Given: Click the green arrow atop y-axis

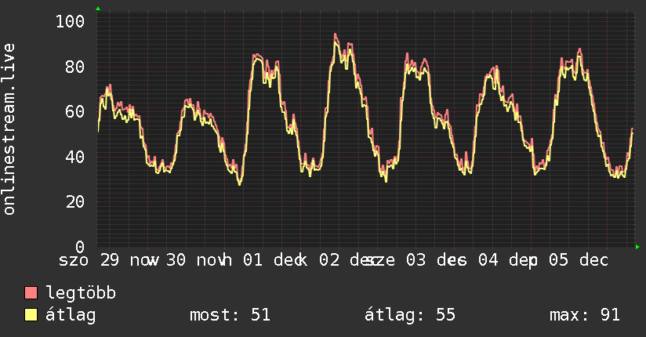Looking at the screenshot, I should coord(98,9).
